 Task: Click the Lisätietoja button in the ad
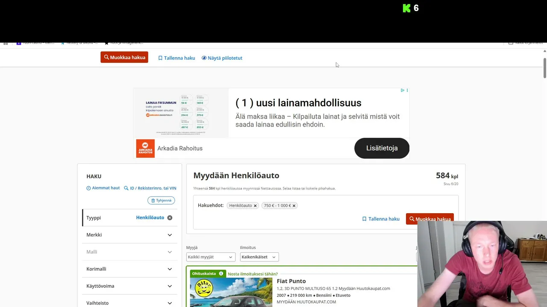click(x=382, y=148)
